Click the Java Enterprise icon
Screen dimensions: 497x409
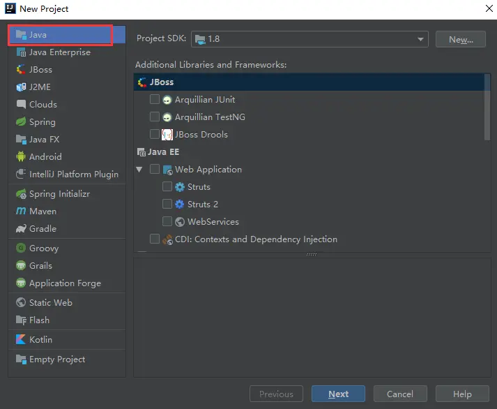(x=21, y=52)
